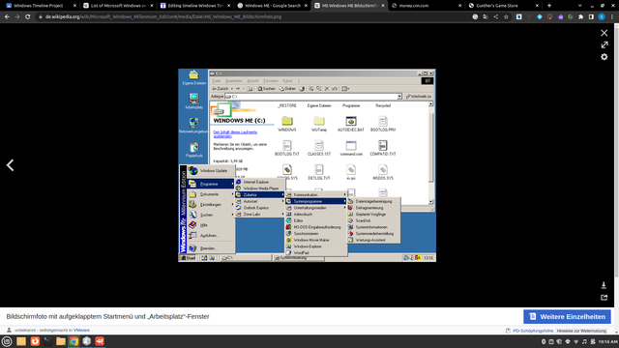The width and height of the screenshot is (619, 348).
Task: Click the Weitere Einzelheiten button
Action: click(x=567, y=316)
